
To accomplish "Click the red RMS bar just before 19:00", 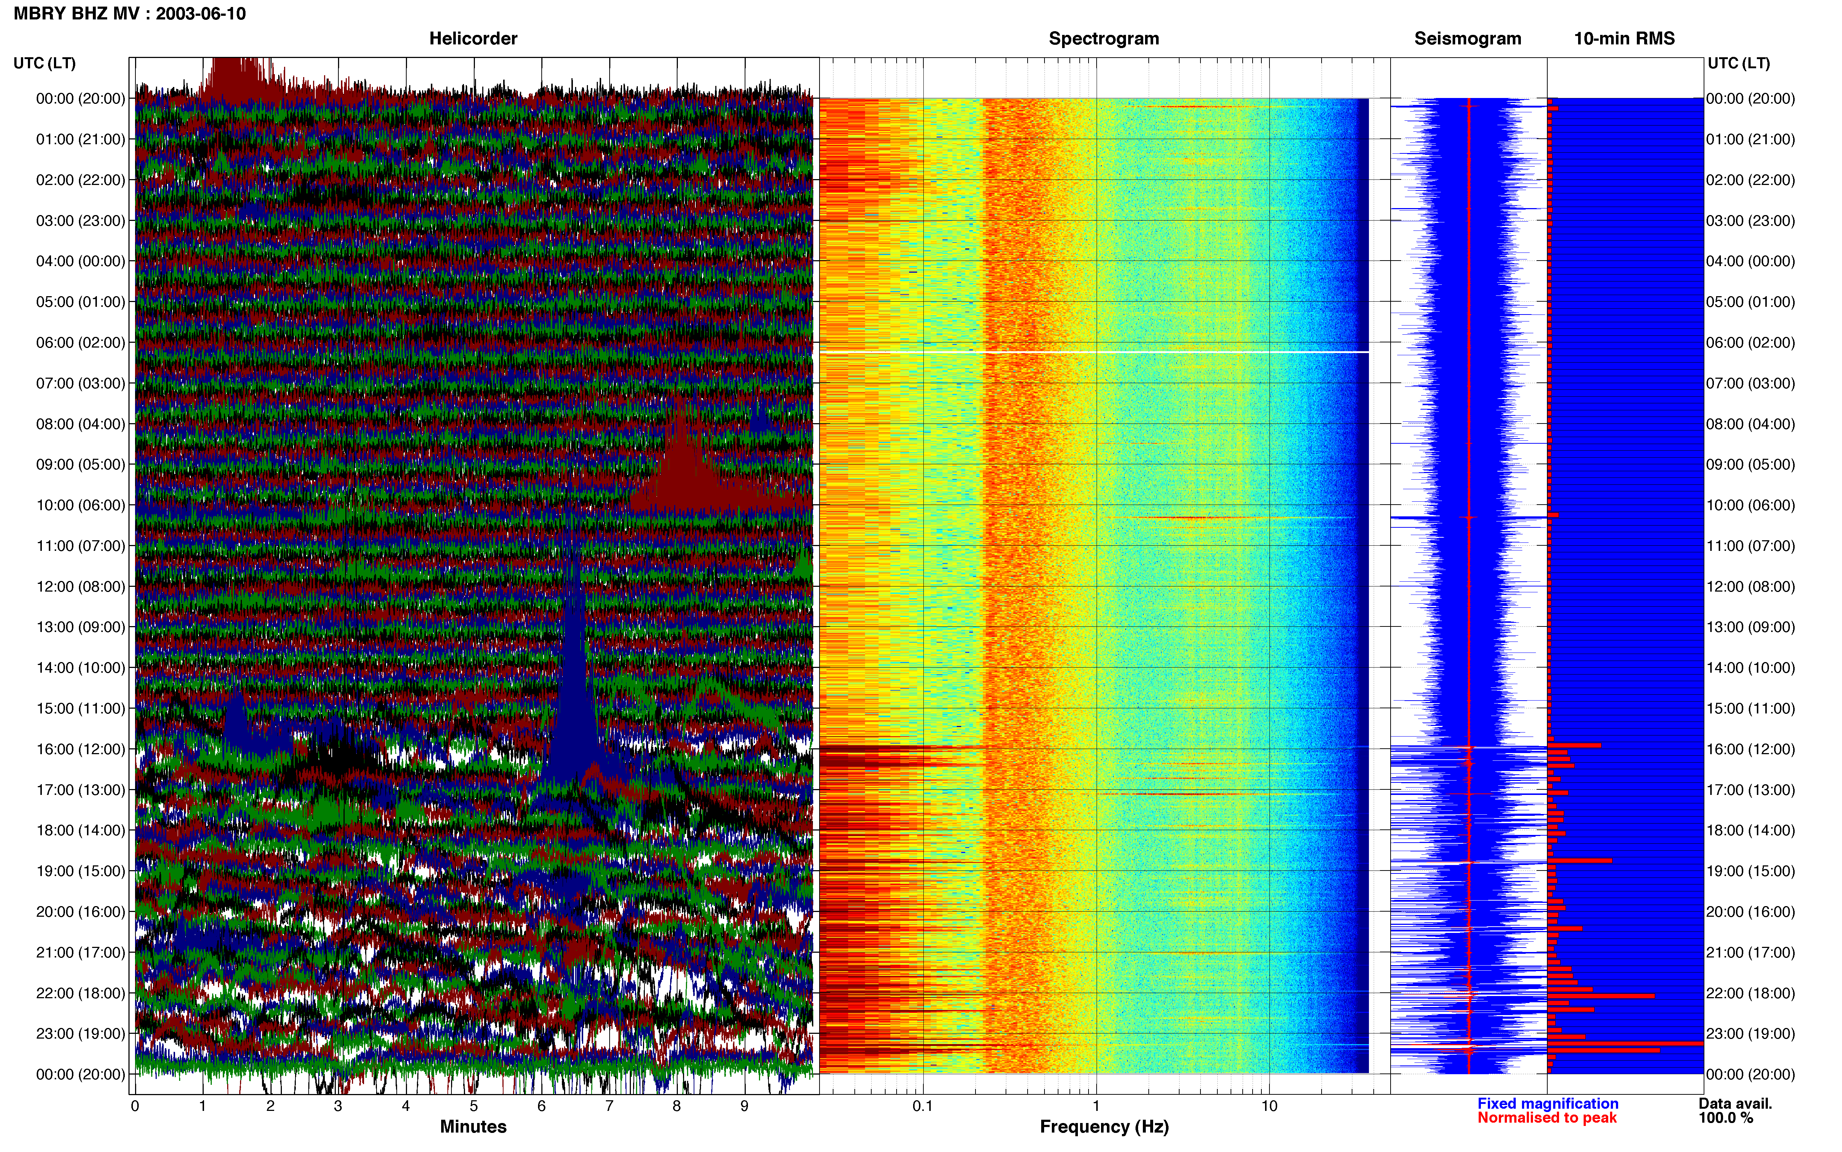I will tap(1579, 860).
